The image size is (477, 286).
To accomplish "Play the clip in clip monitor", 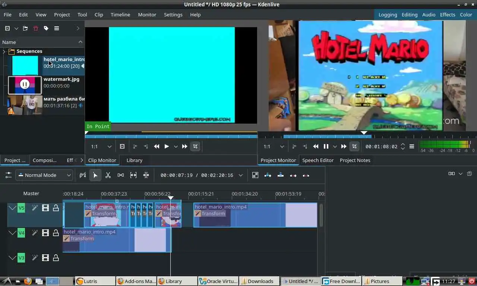I will 167,146.
